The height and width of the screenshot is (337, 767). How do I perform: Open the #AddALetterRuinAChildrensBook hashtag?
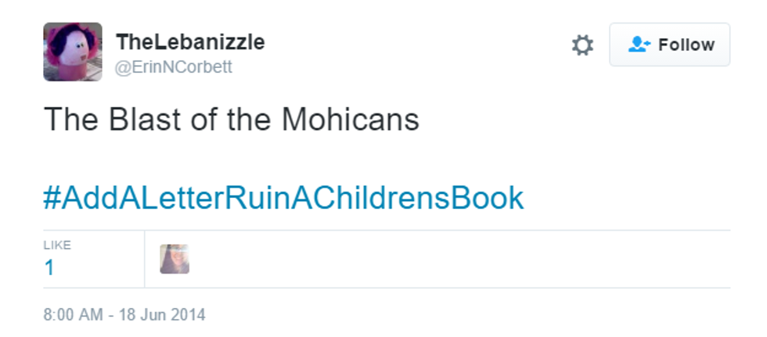coord(283,198)
